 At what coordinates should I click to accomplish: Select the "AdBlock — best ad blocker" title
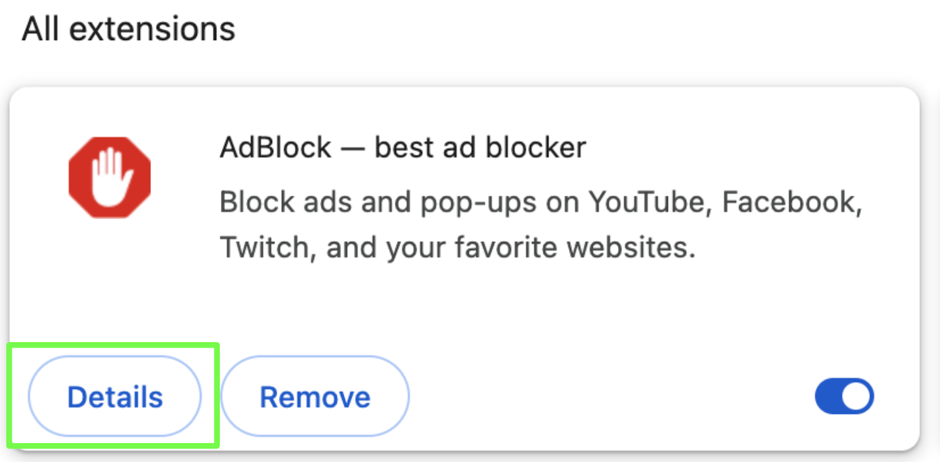(403, 147)
